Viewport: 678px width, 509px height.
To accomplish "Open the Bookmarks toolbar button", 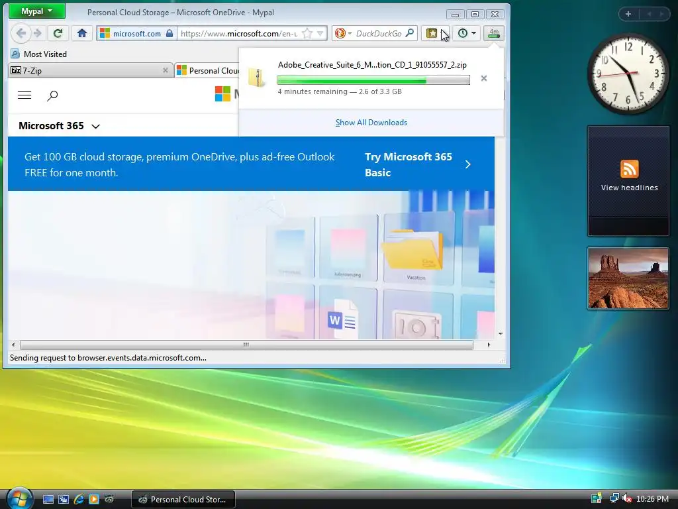I will click(x=432, y=33).
